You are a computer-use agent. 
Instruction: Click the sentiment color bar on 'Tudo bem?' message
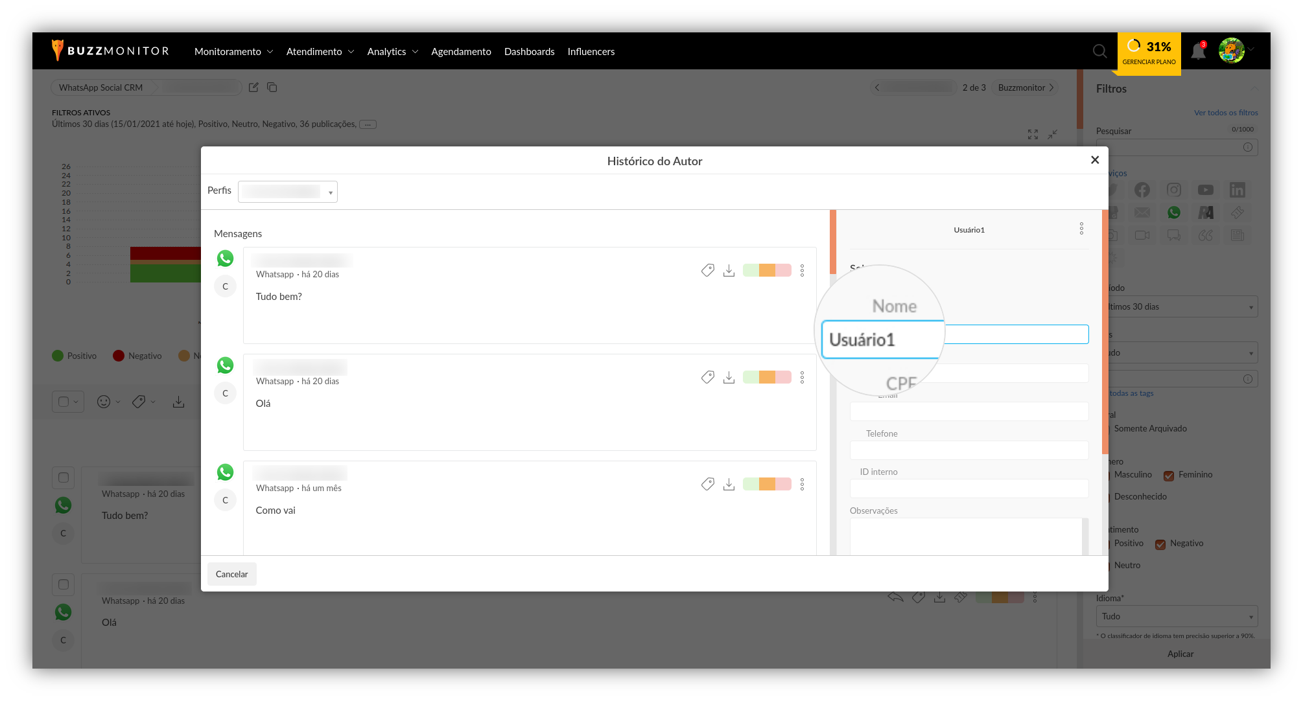pyautogui.click(x=767, y=270)
